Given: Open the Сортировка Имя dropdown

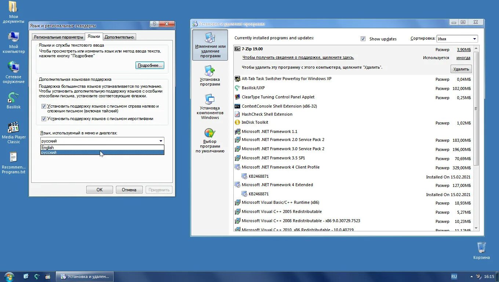Looking at the screenshot, I should 457,39.
